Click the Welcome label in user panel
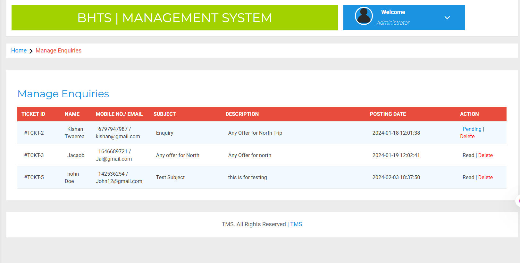The image size is (520, 263). coord(393,12)
